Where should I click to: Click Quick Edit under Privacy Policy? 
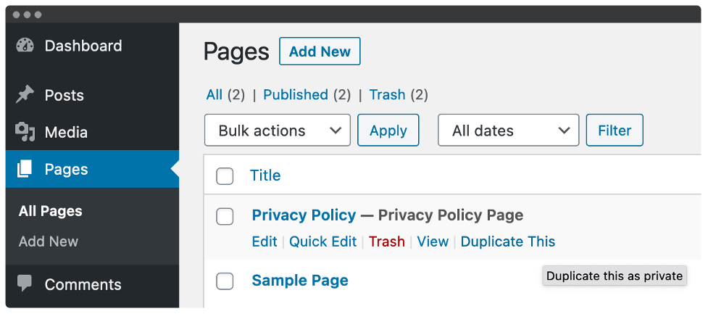(323, 241)
